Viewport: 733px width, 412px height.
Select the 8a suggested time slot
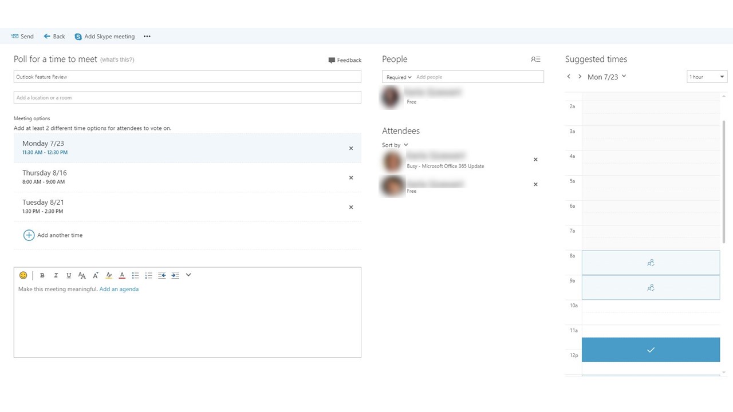(x=651, y=263)
